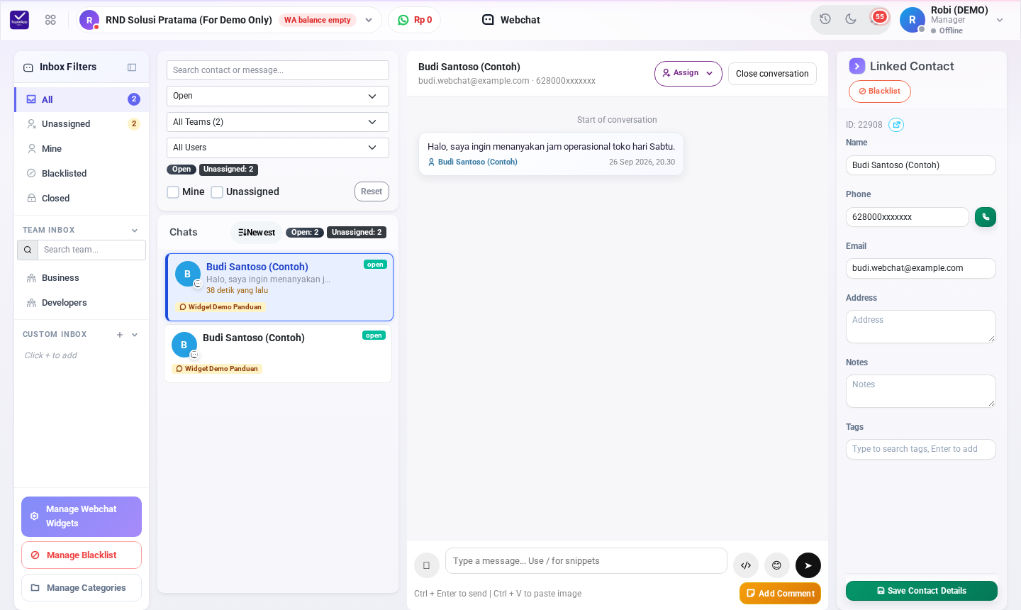Expand the workspace selector RND Solusi Pratama
1021x610 pixels.
tap(230, 20)
